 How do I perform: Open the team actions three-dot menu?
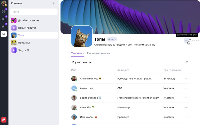pos(187,40)
